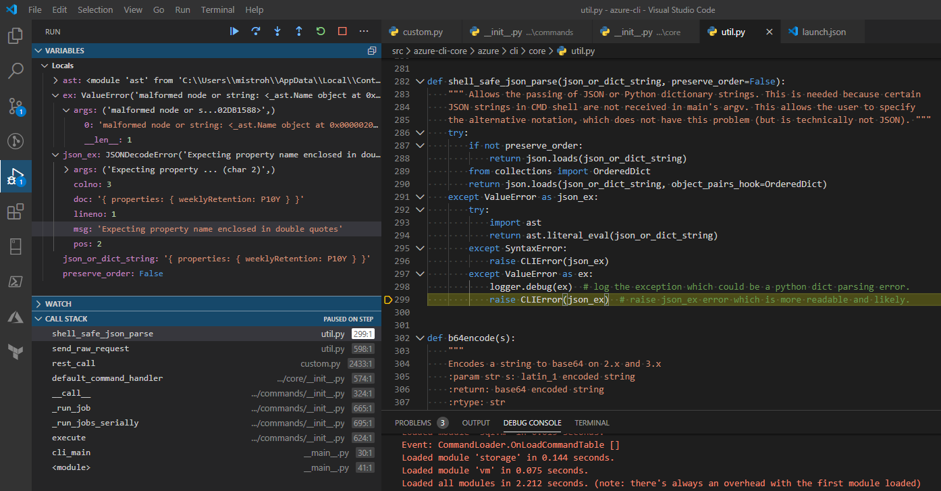The image size is (941, 491).
Task: Click the Continue debug button
Action: 234,32
